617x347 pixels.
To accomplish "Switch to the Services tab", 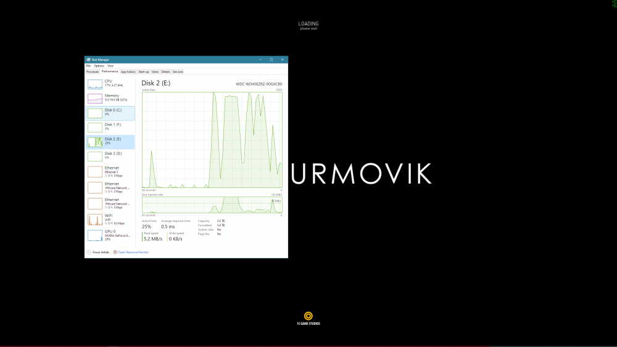I will (178, 71).
